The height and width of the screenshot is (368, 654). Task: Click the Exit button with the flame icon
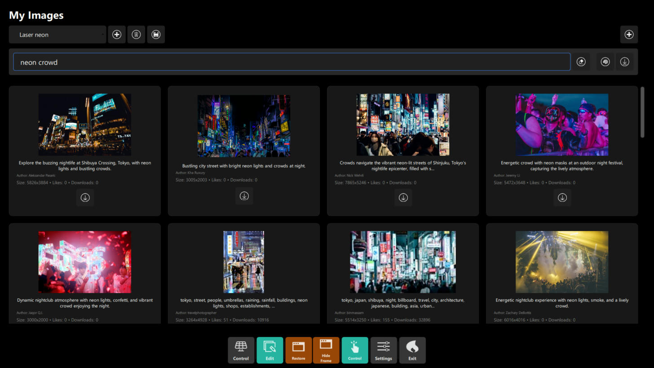pyautogui.click(x=412, y=350)
